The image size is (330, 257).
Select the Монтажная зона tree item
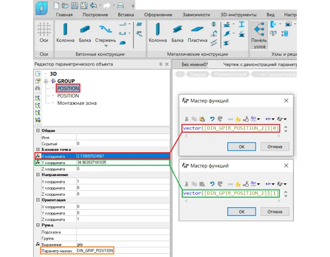[77, 103]
